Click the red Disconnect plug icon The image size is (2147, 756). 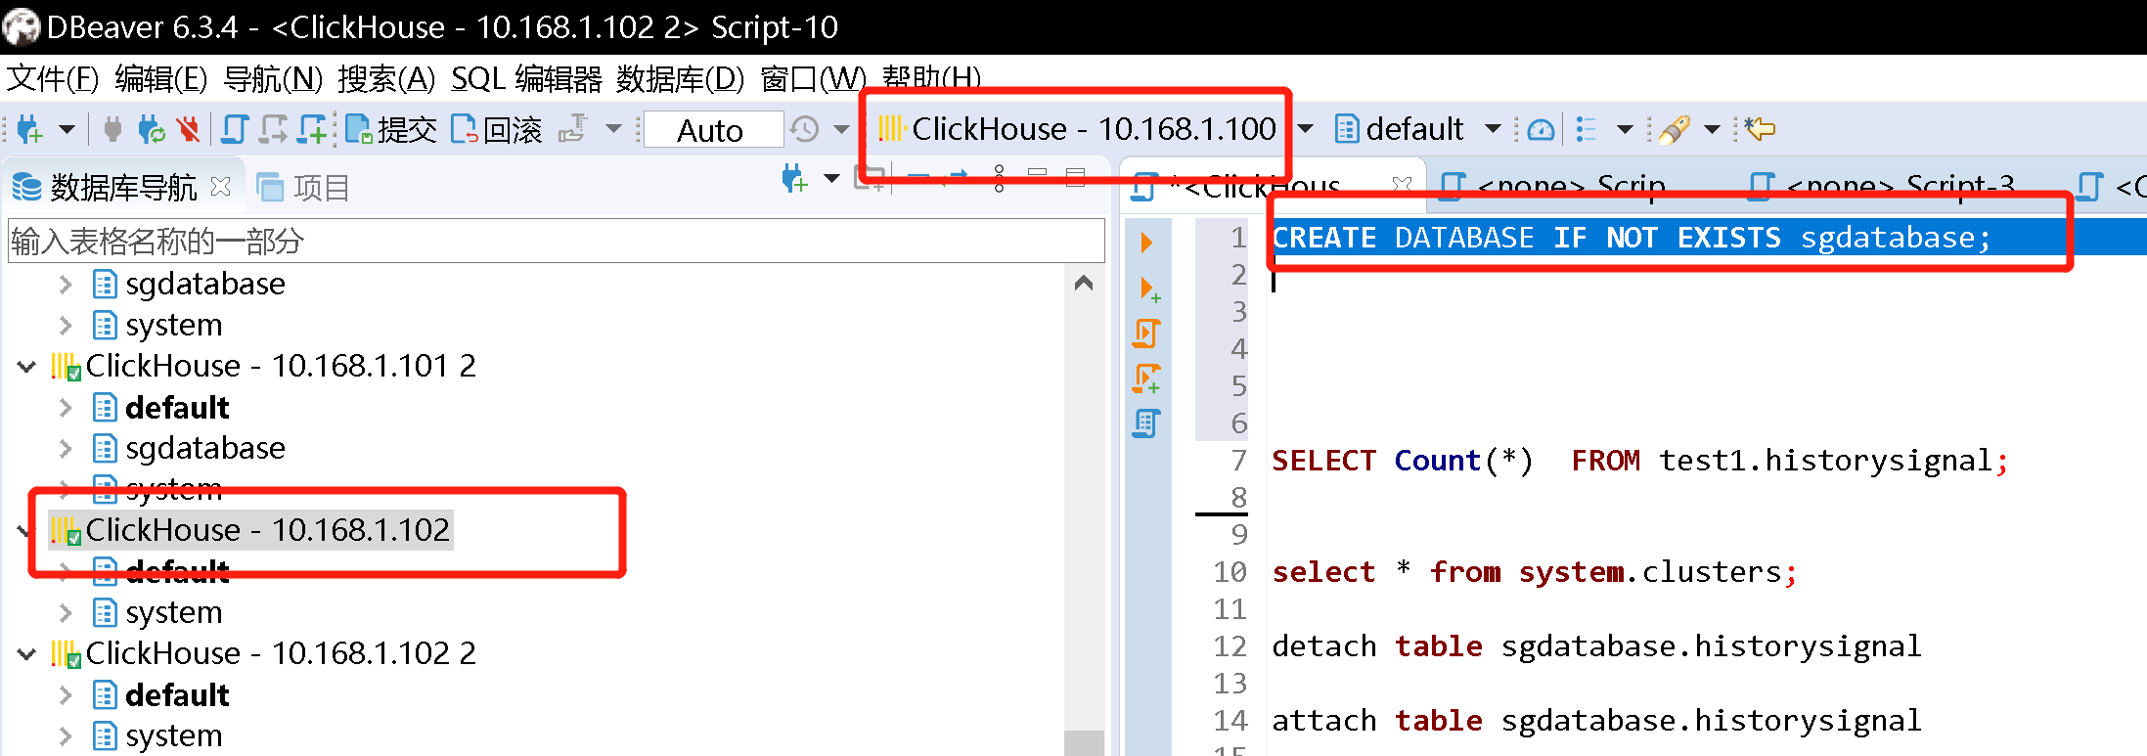pos(188,129)
